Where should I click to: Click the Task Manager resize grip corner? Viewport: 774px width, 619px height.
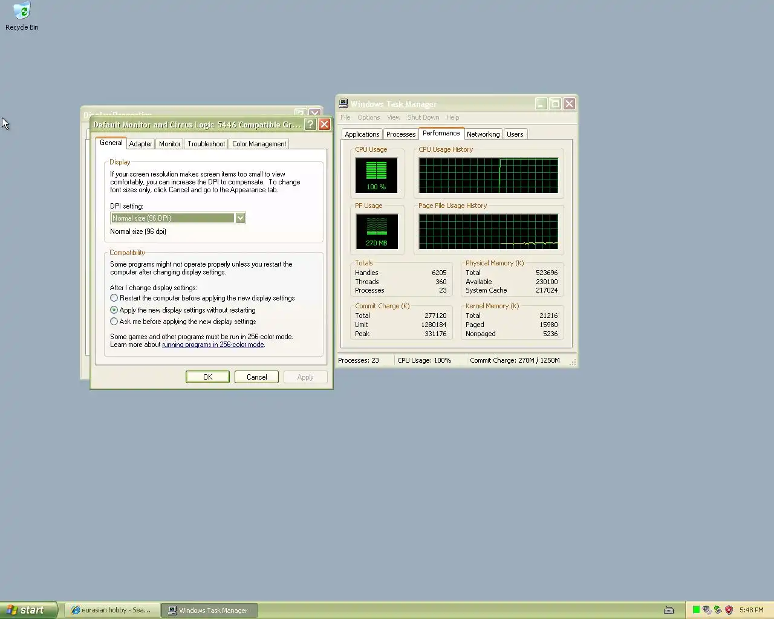pos(573,363)
